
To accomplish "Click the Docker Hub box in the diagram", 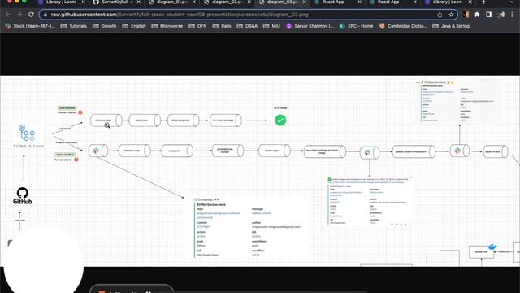I will [481, 252].
